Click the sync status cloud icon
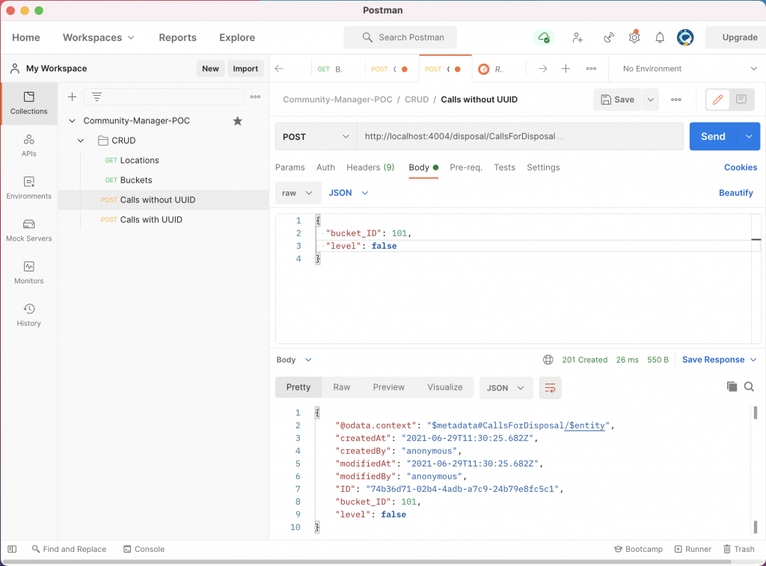This screenshot has width=766, height=566. pyautogui.click(x=544, y=37)
